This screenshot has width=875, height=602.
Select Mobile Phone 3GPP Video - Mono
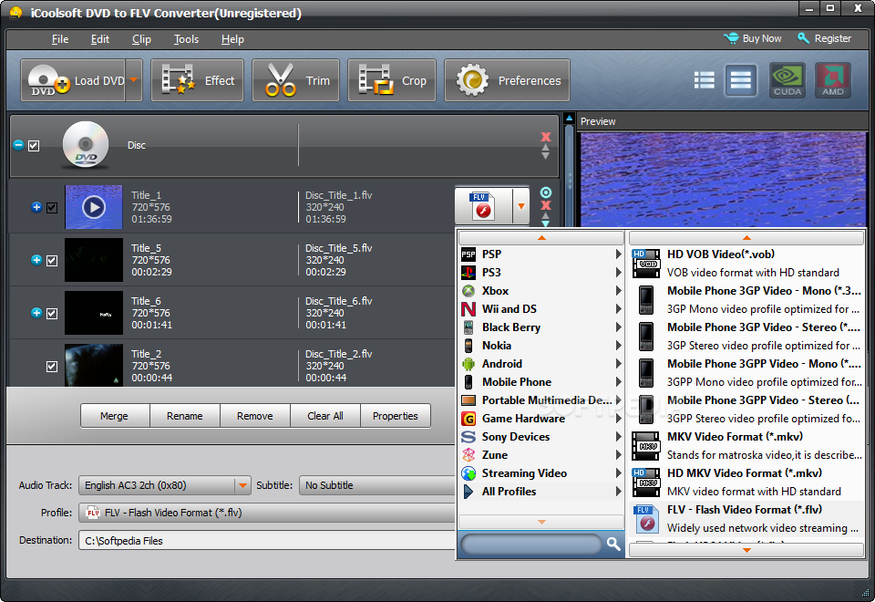tap(746, 372)
